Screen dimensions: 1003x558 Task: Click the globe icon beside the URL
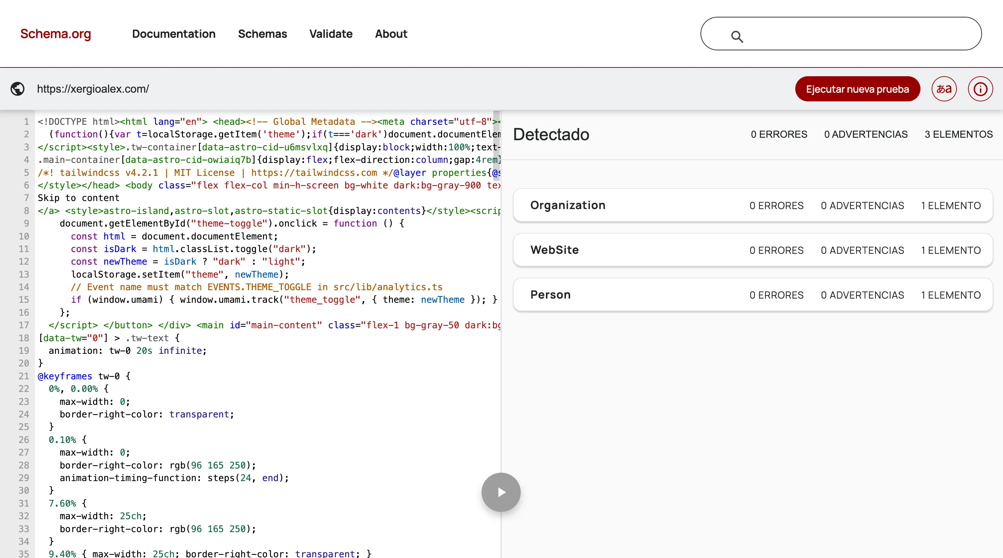pyautogui.click(x=17, y=89)
